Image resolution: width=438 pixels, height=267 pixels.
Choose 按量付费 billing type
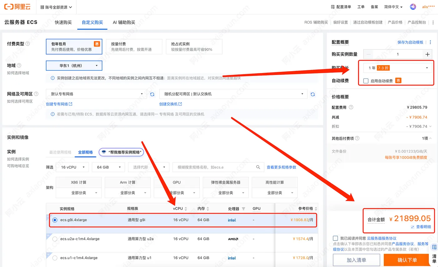click(x=134, y=47)
